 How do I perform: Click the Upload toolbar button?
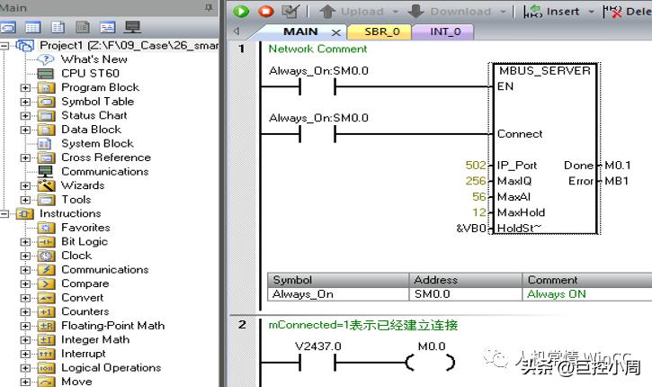351,12
